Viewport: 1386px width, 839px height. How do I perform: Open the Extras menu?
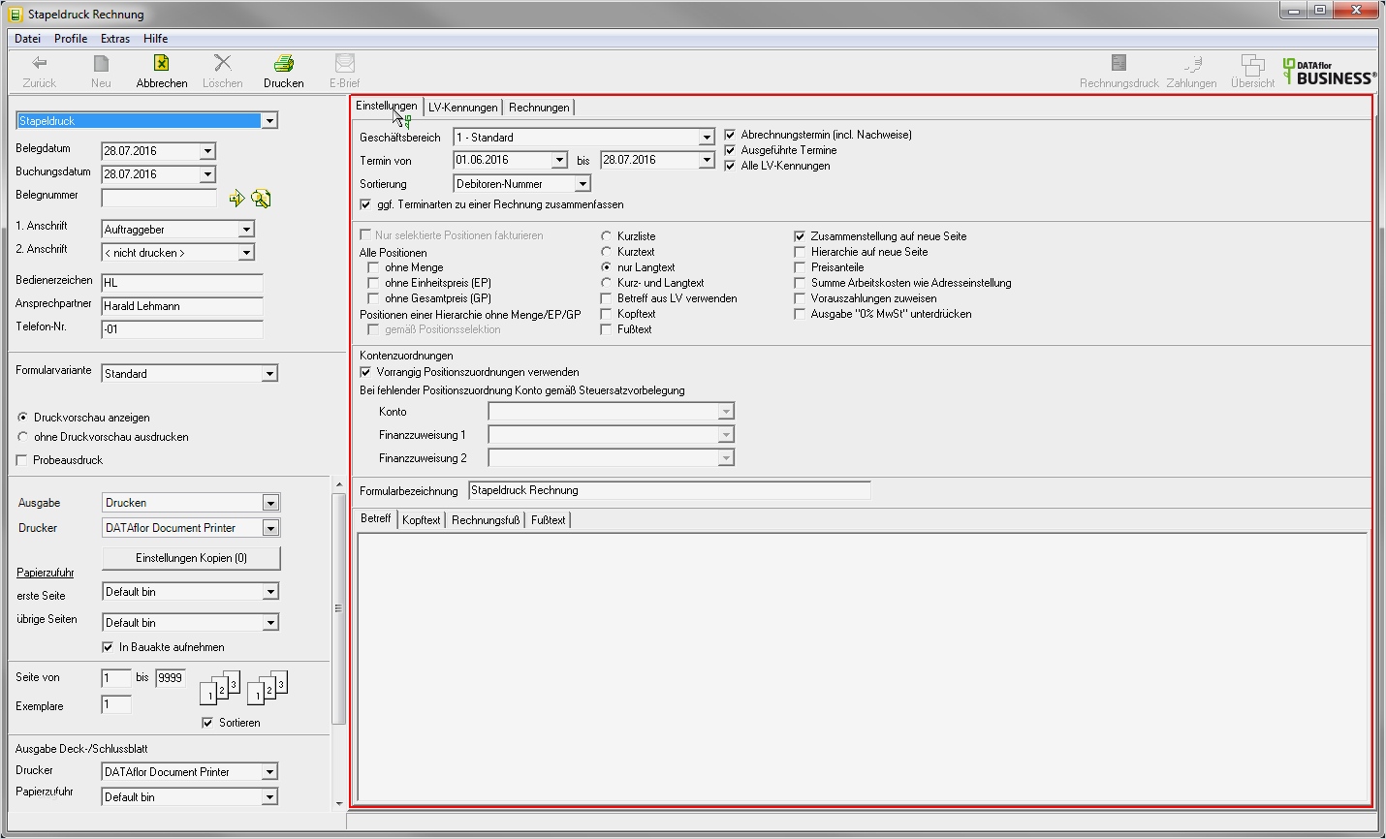click(x=114, y=39)
